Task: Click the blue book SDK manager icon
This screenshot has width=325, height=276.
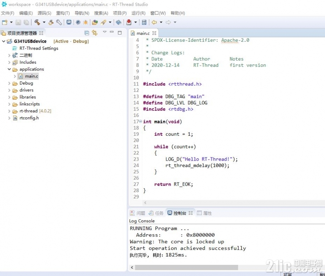Action: [x=119, y=22]
